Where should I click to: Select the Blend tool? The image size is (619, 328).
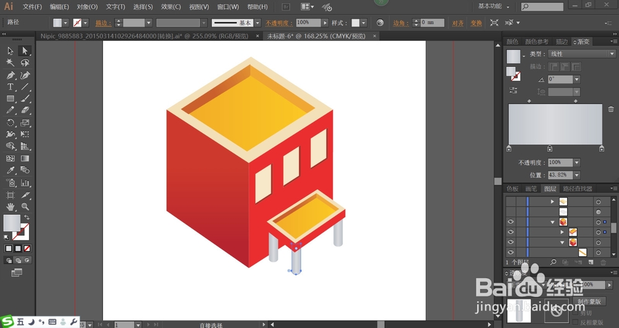pos(25,171)
